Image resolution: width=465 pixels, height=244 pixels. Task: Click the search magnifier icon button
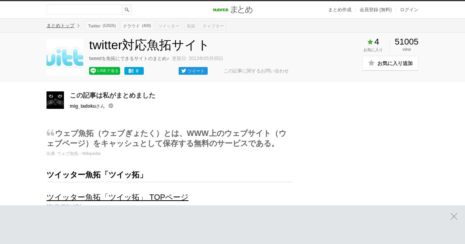127,10
